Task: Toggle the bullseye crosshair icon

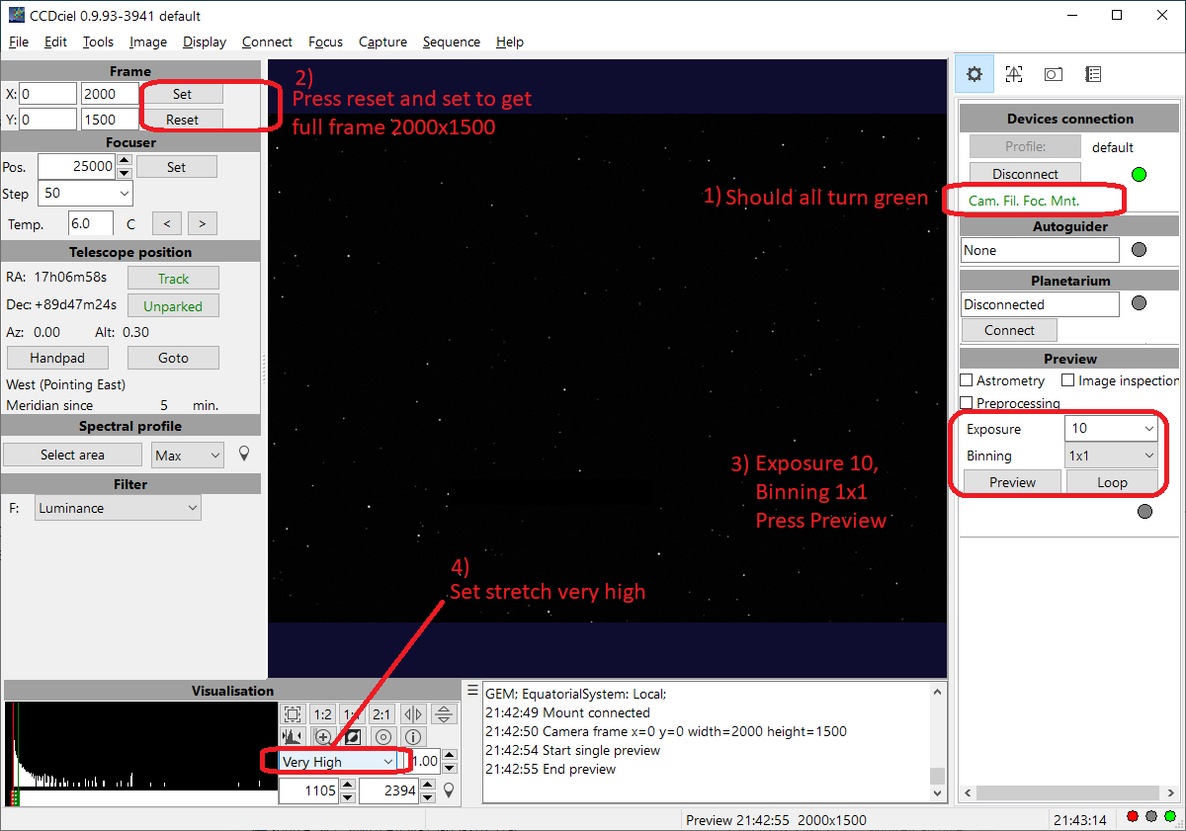Action: point(383,737)
